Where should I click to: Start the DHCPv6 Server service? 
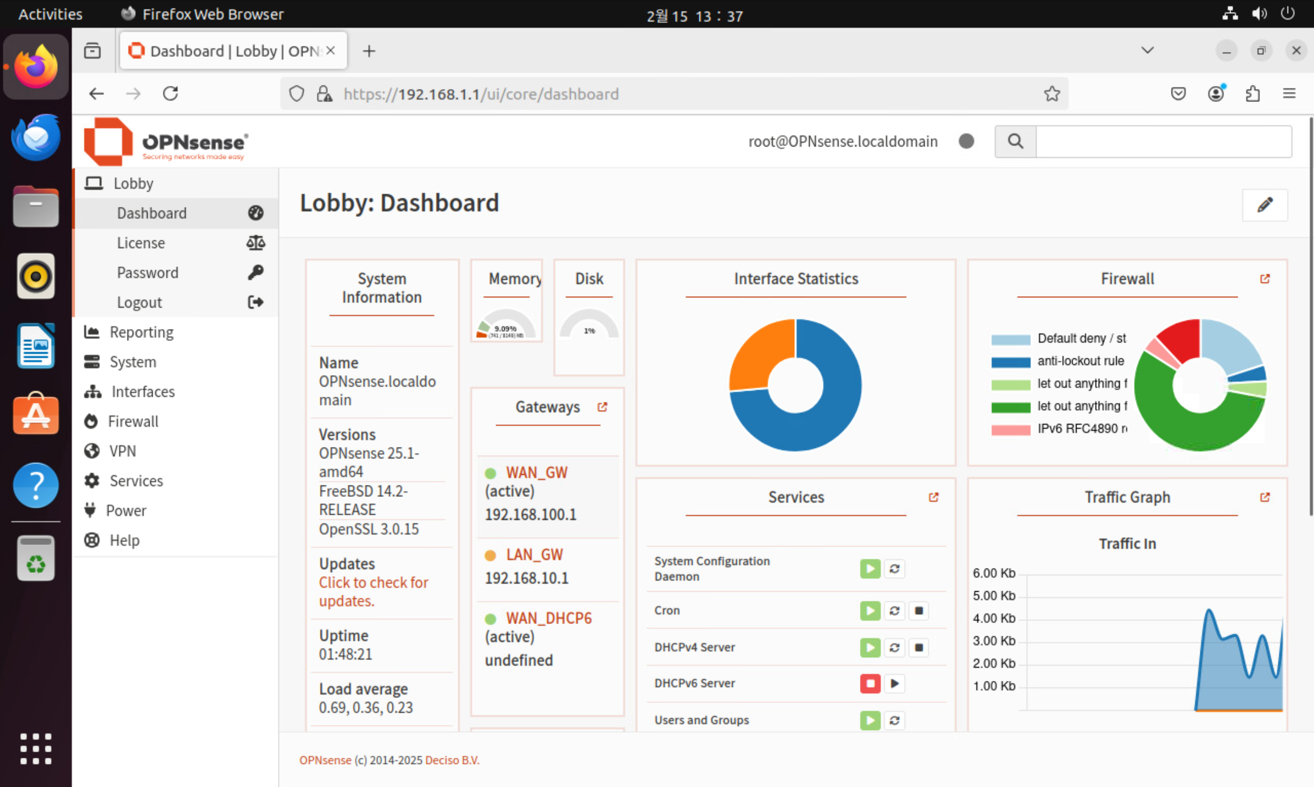coord(894,684)
